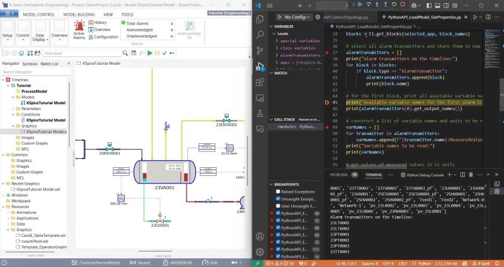This screenshot has width=504, height=267.
Task: Switch to the MODEL BUILDING ribbon tab
Action: tap(80, 13)
